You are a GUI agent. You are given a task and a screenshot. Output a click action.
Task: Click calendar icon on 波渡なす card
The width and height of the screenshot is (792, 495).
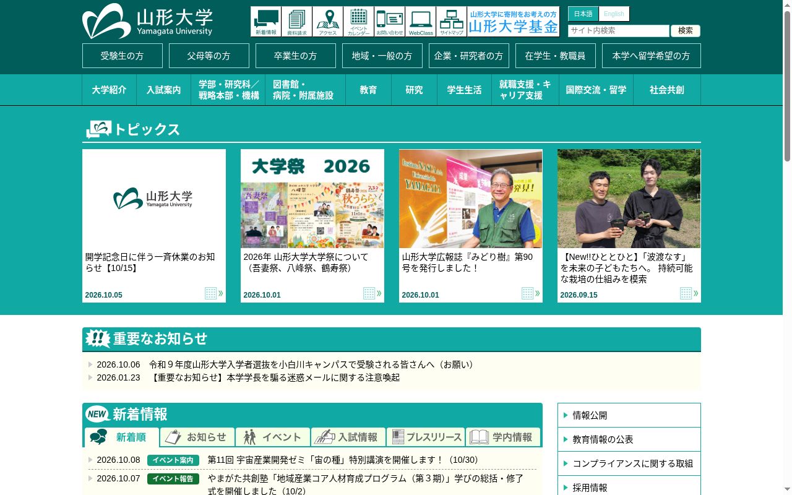pyautogui.click(x=689, y=293)
